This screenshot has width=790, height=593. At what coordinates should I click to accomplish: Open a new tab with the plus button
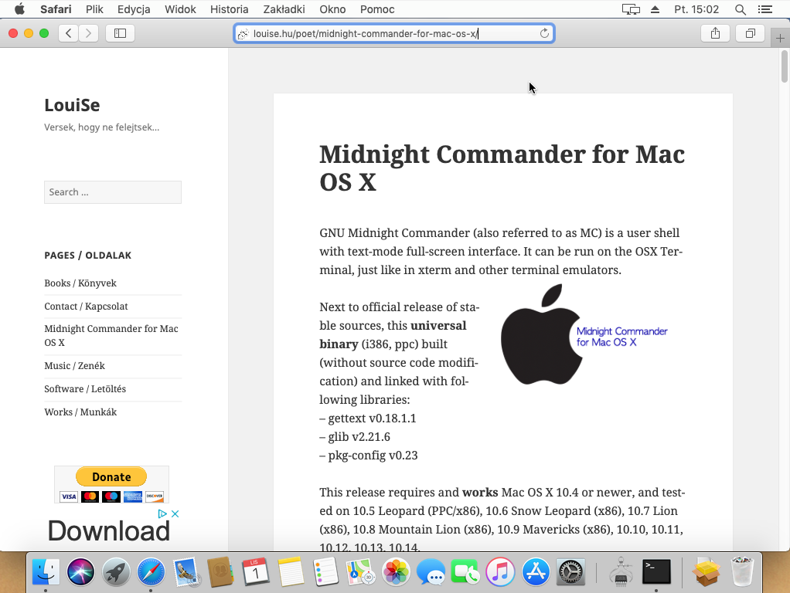[780, 38]
